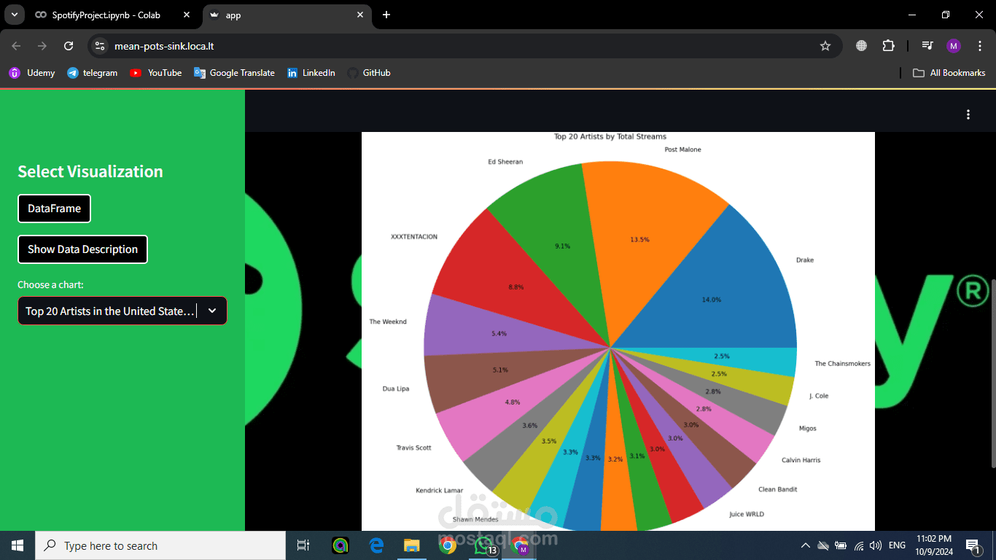
Task: Open File Explorer from the taskbar
Action: tap(412, 545)
